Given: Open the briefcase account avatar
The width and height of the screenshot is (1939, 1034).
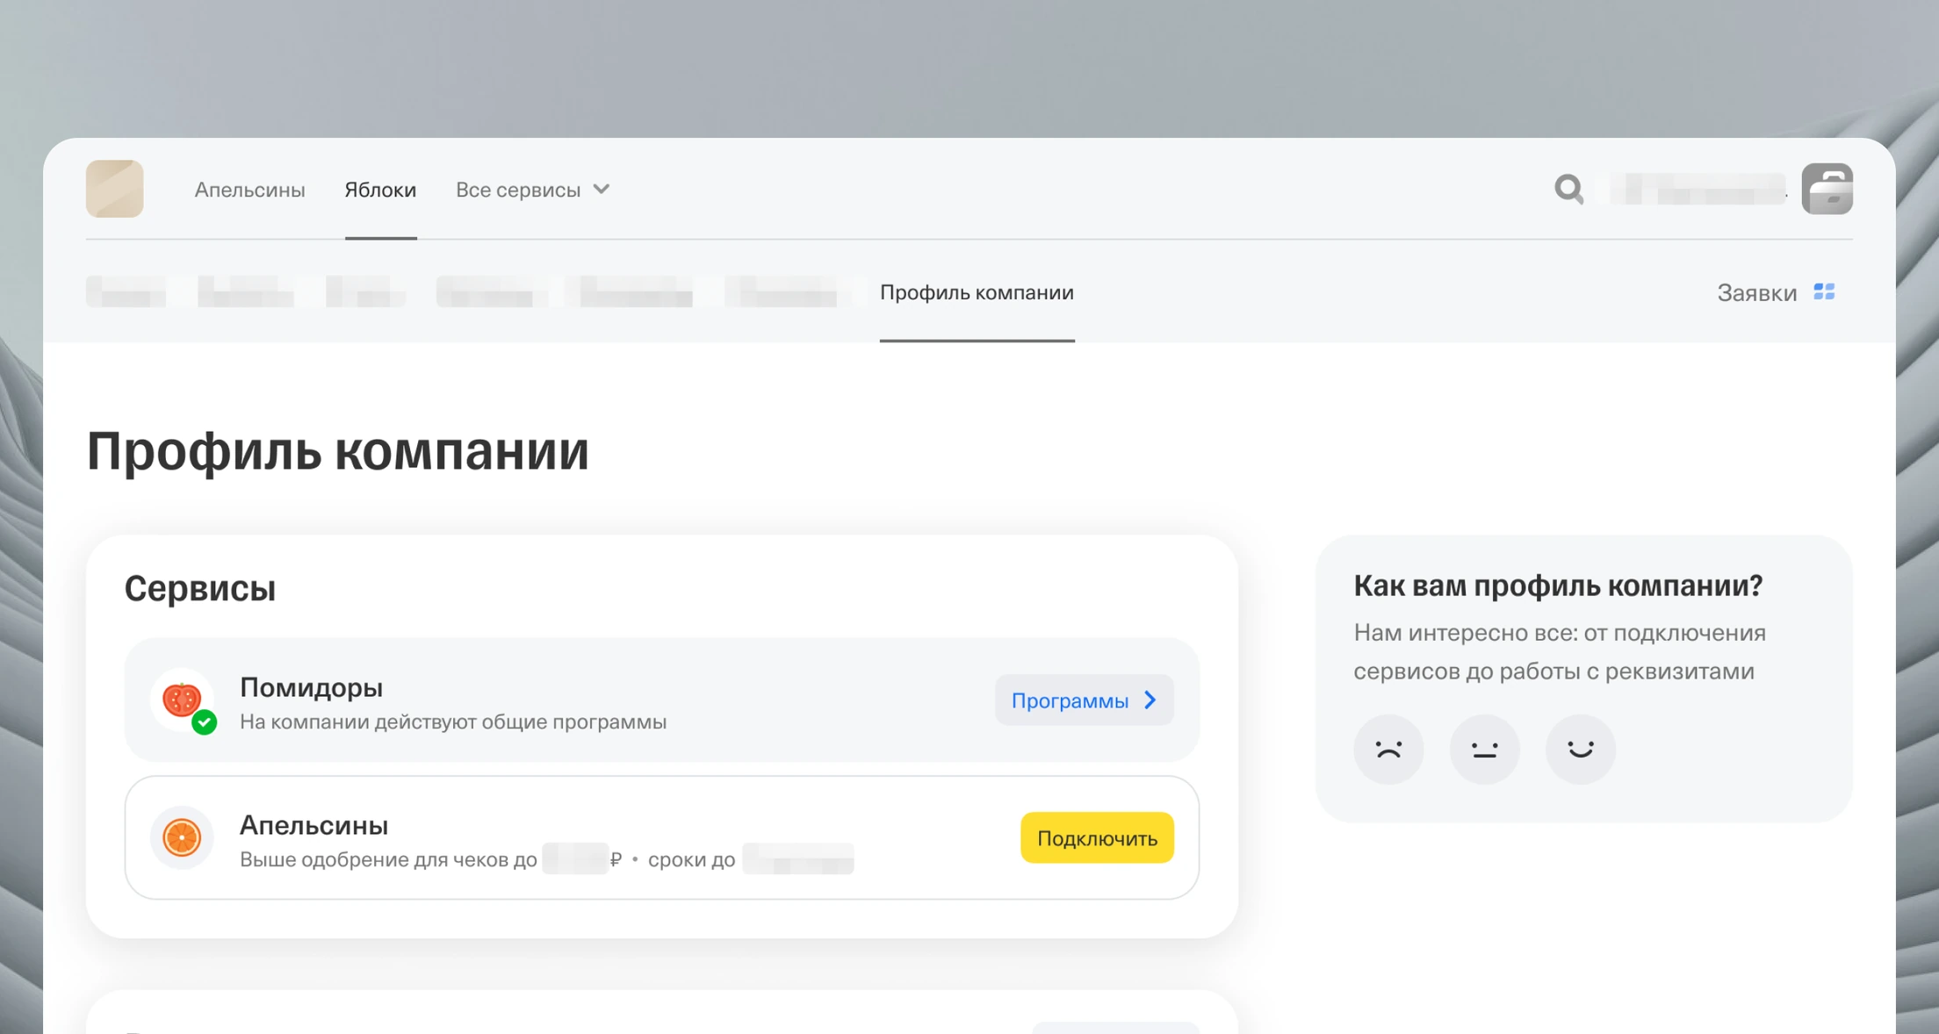Looking at the screenshot, I should pos(1827,189).
